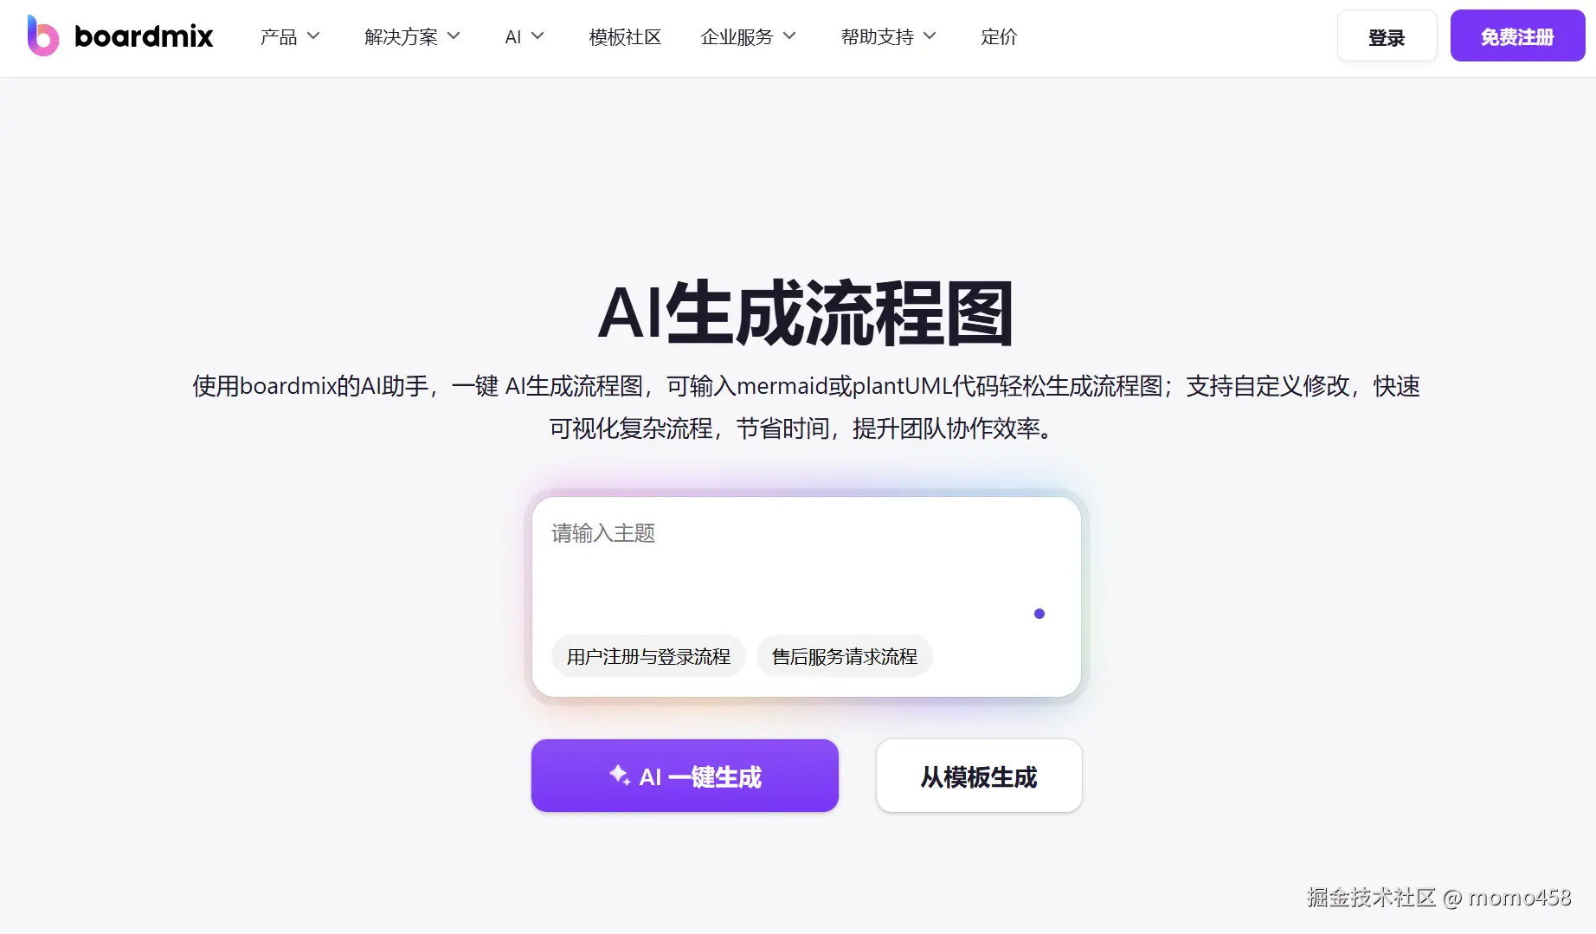Expand the 企业服务 dropdown menu
1596x934 pixels.
point(748,37)
